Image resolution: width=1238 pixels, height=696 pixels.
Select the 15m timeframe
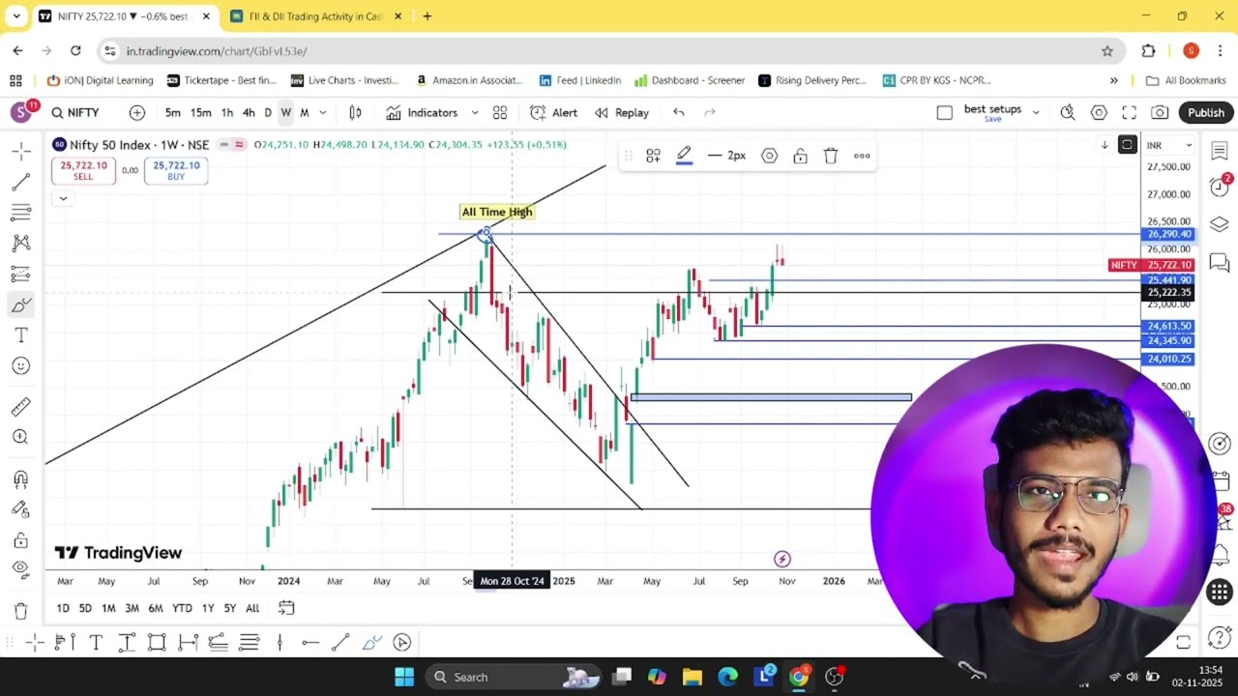point(200,113)
